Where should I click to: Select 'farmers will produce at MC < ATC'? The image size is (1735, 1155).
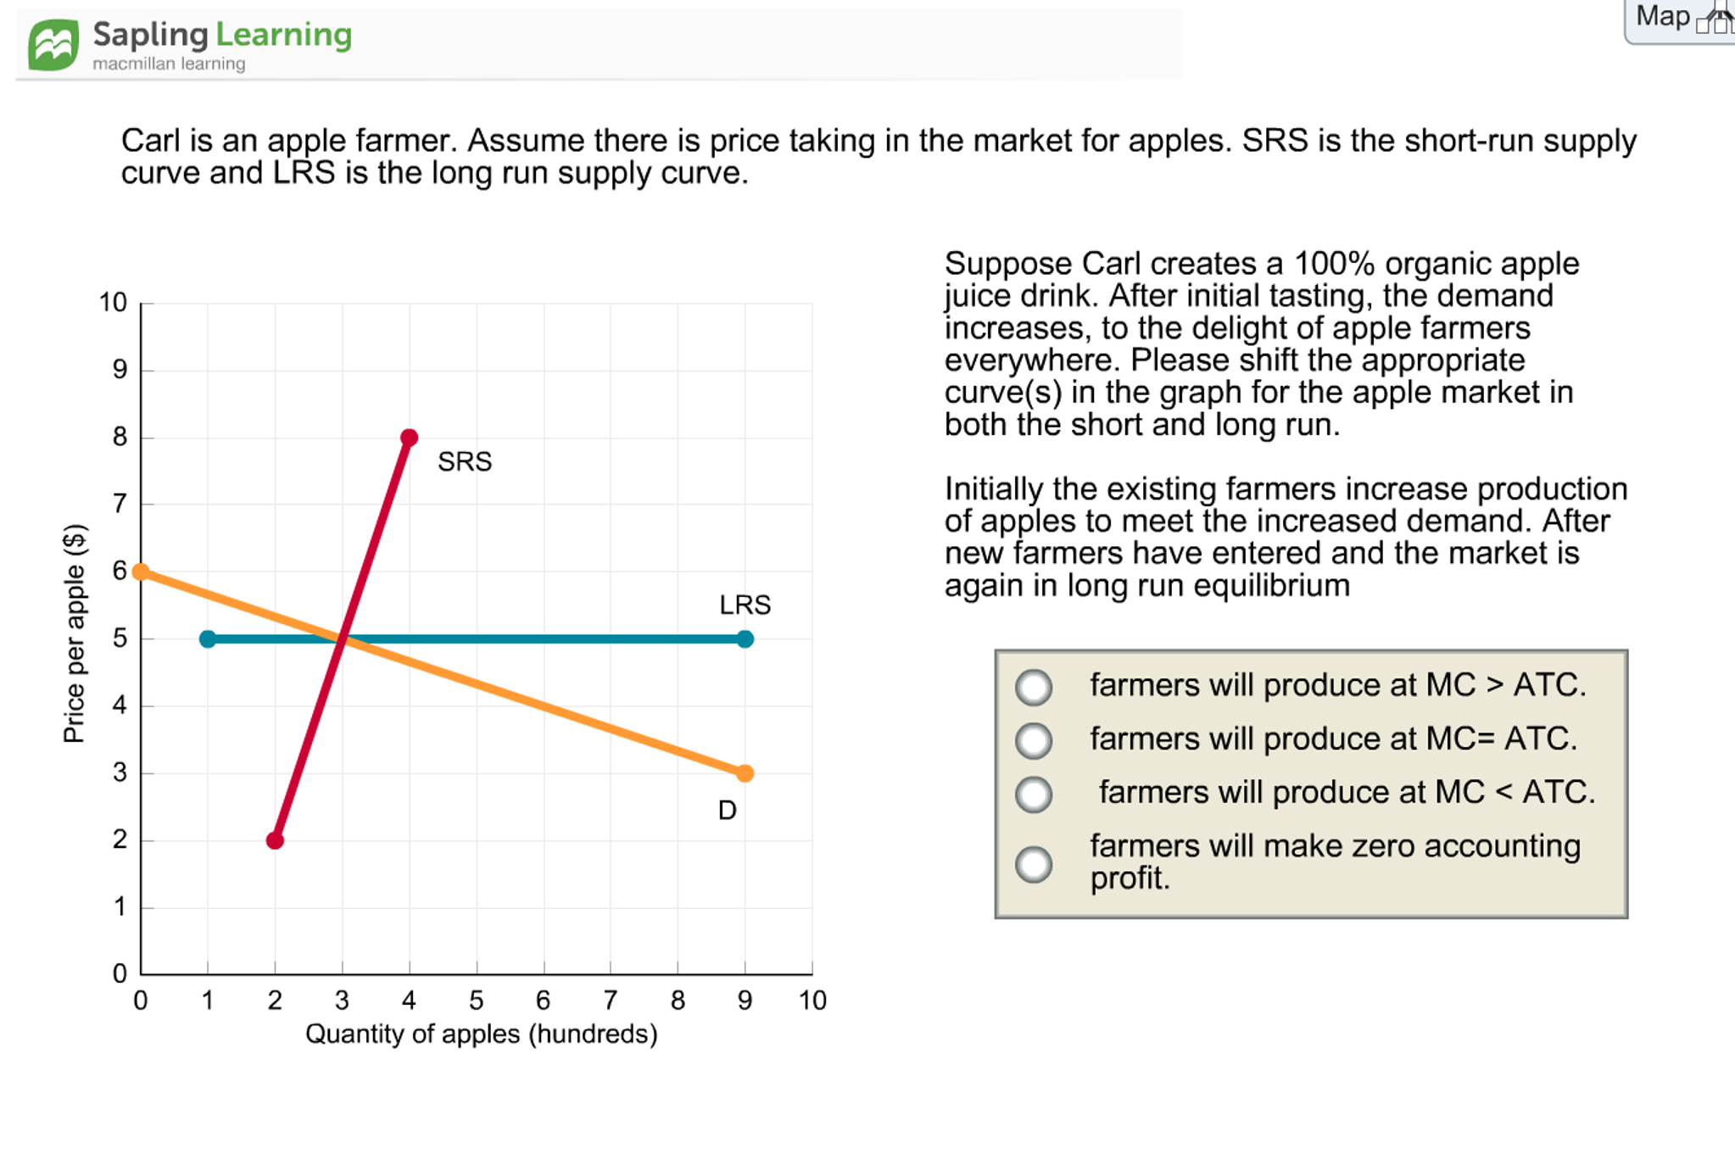1034,795
